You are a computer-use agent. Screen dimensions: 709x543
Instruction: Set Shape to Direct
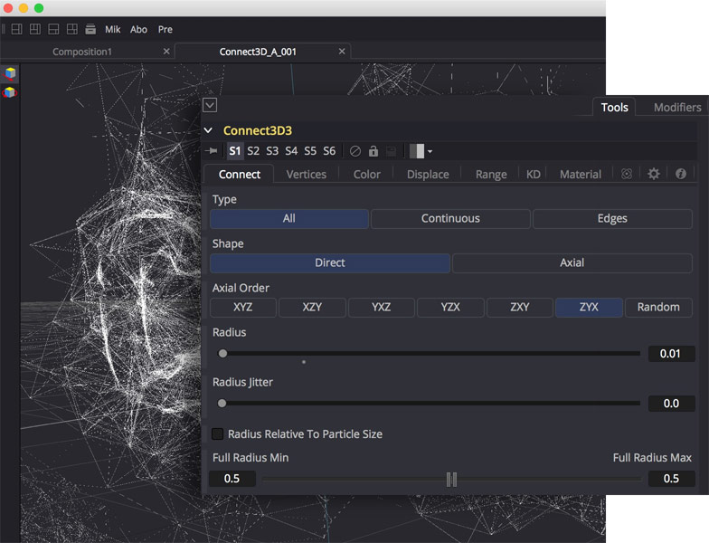[x=330, y=262]
